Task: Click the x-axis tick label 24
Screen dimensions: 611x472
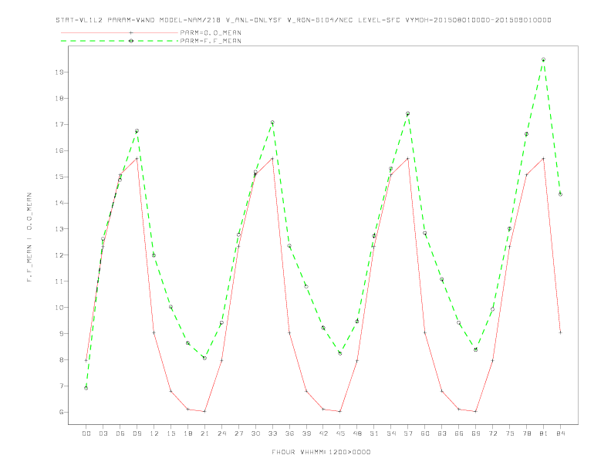Action: (221, 433)
